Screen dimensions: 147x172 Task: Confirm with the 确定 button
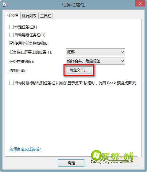point(71,163)
